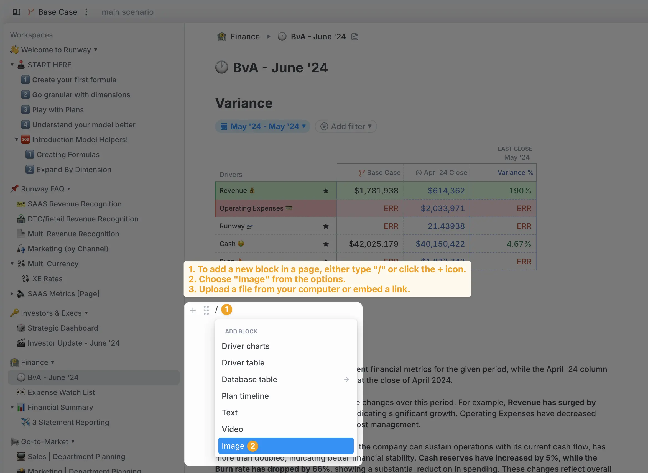Click the calendar icon in date filter
Viewport: 648px width, 473px height.
pos(224,126)
